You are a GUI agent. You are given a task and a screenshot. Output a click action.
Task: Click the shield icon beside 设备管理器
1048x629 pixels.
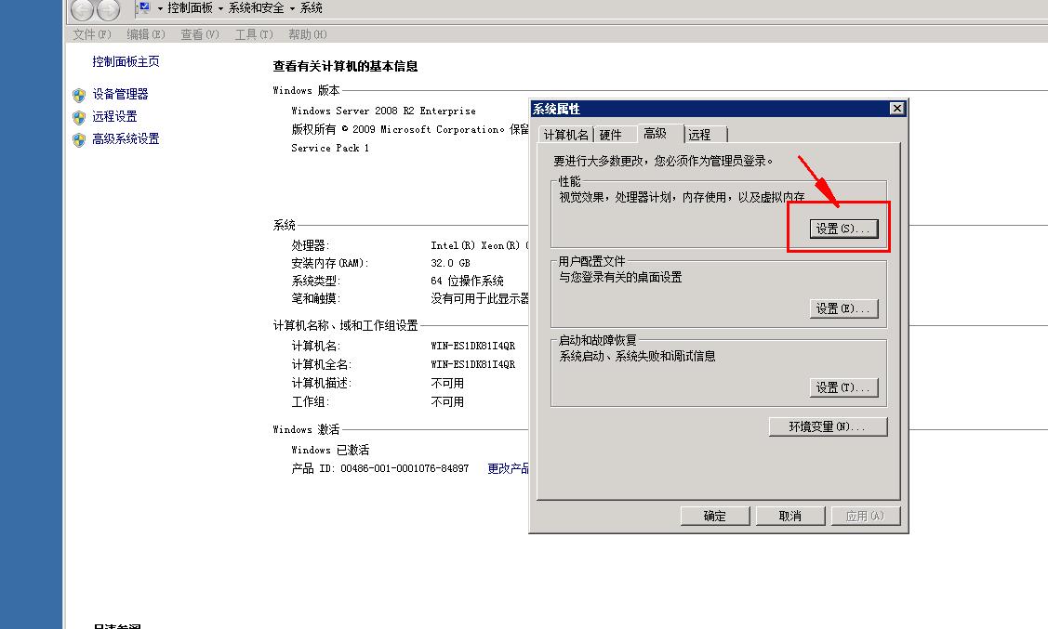click(x=76, y=94)
